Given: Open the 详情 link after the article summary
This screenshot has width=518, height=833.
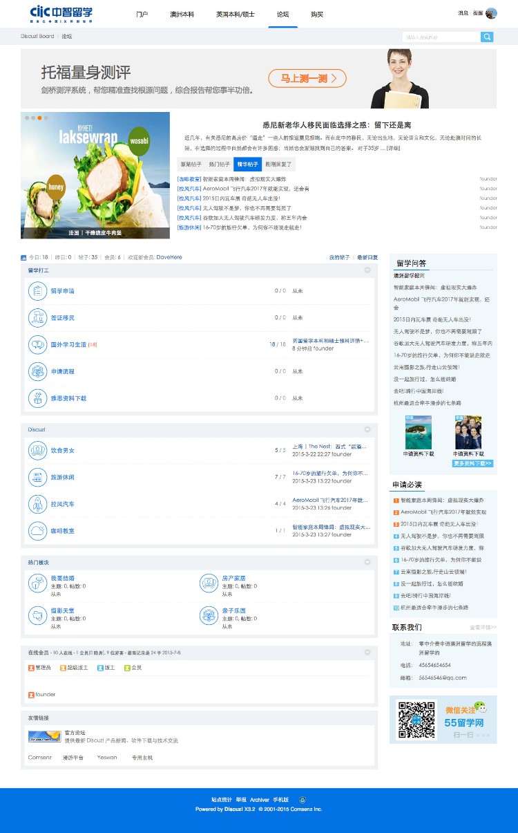Looking at the screenshot, I should click(392, 148).
